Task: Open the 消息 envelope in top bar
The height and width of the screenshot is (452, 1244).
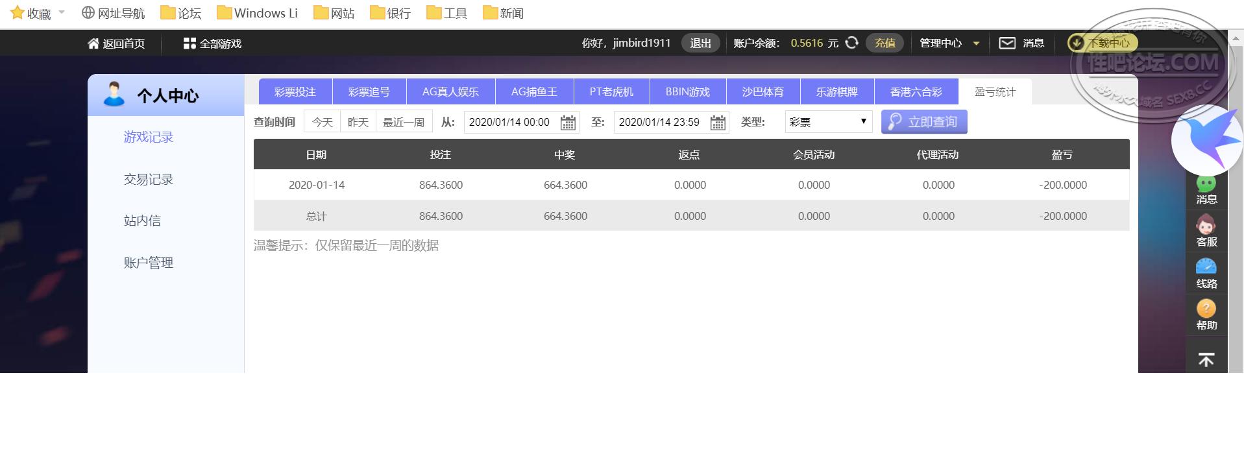Action: click(1007, 43)
